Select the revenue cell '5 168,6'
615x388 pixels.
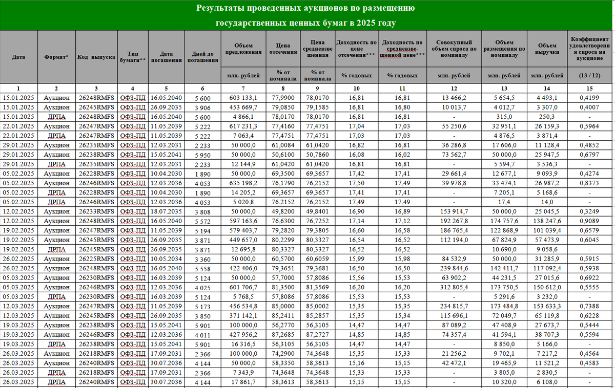[x=547, y=192]
